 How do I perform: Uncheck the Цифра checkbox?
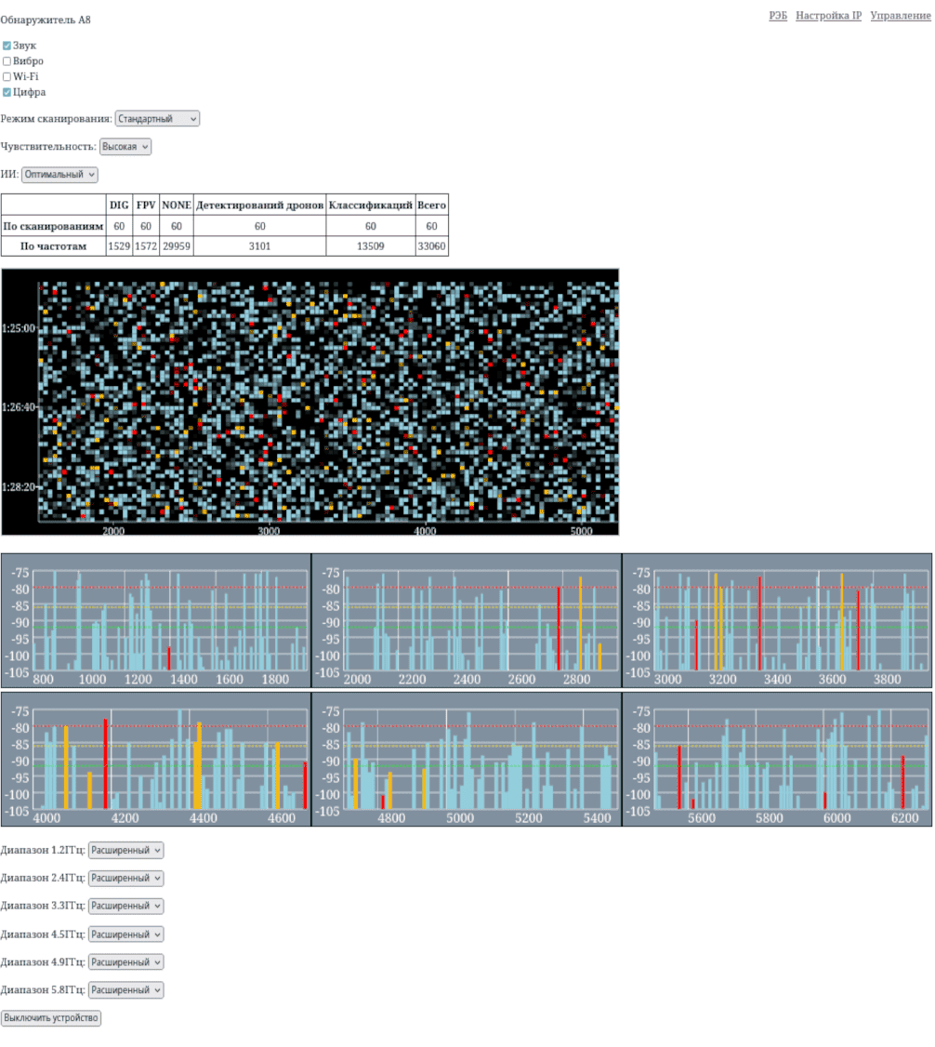[x=7, y=93]
